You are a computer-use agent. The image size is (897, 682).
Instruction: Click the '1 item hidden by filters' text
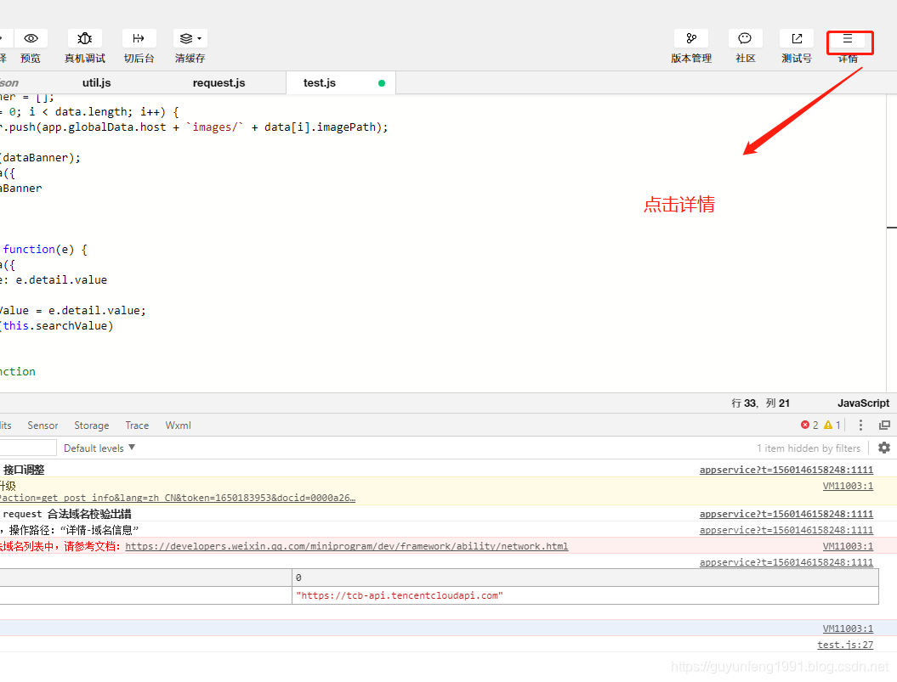[809, 448]
